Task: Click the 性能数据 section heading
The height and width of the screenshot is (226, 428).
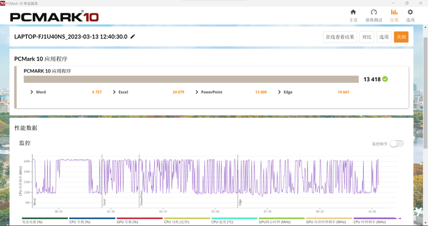Action: pos(26,128)
